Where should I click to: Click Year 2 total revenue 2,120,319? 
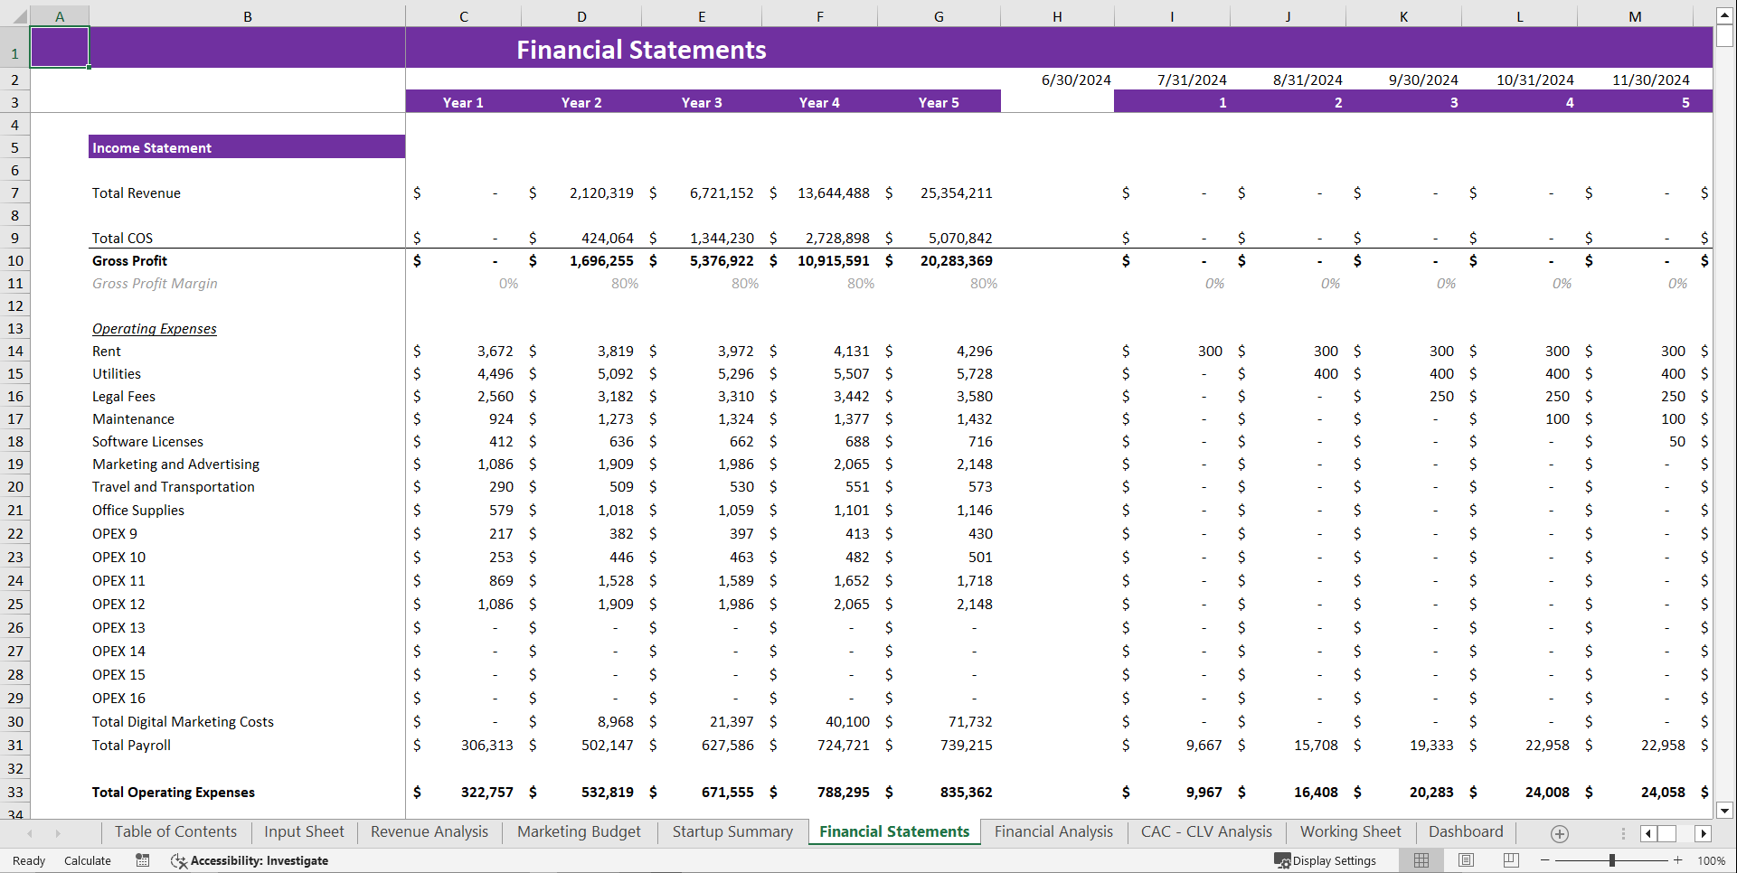601,192
